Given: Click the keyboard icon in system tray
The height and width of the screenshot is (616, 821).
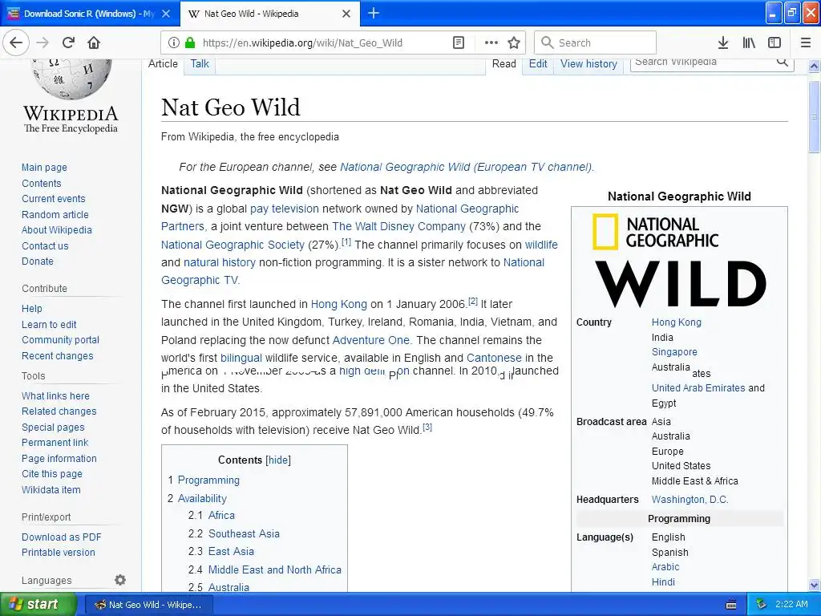Looking at the screenshot, I should pos(731,605).
